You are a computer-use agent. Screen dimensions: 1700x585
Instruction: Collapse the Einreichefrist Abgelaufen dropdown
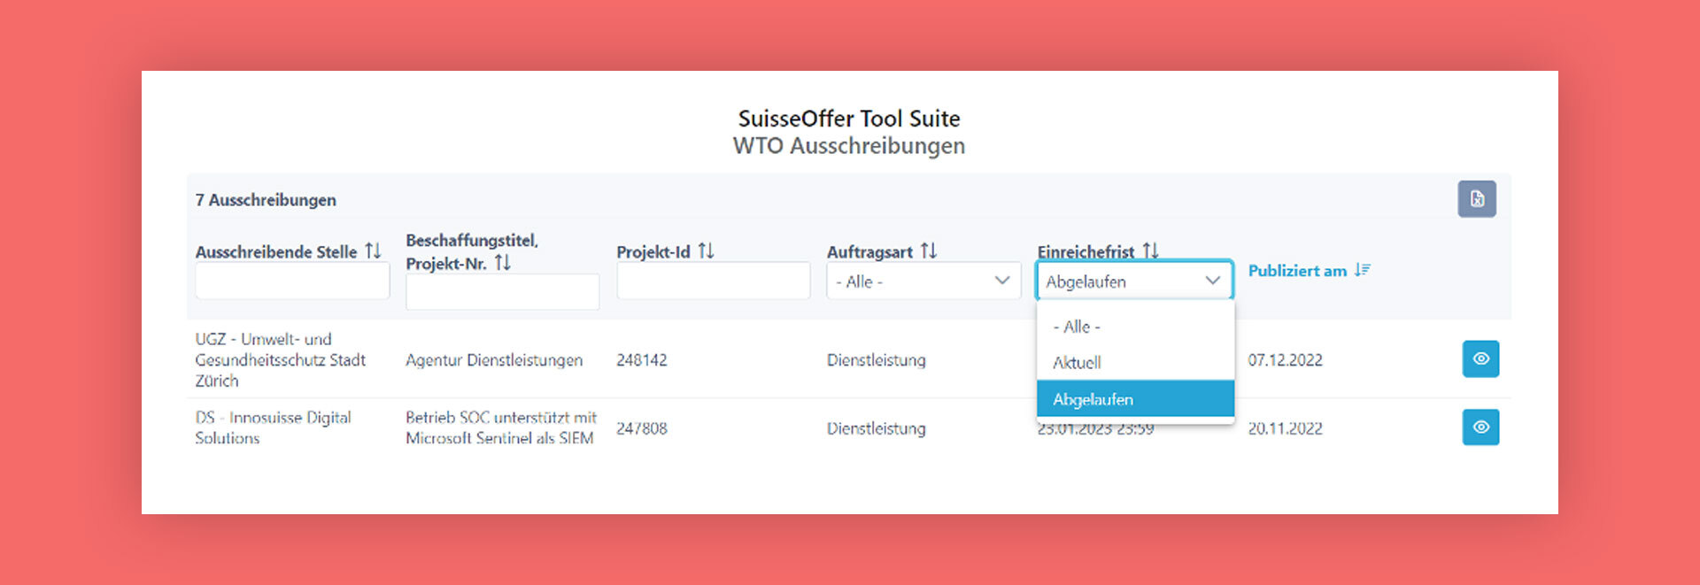coord(1134,281)
